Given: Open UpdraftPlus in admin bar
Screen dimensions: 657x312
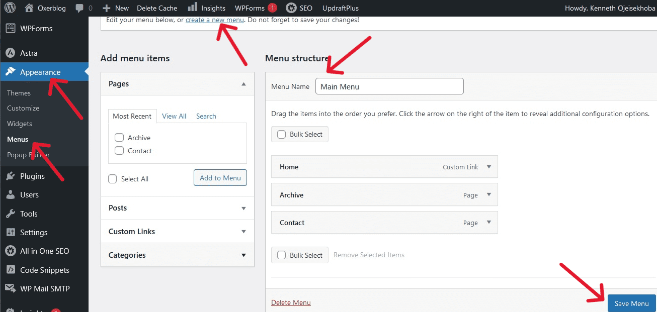Looking at the screenshot, I should (x=340, y=8).
